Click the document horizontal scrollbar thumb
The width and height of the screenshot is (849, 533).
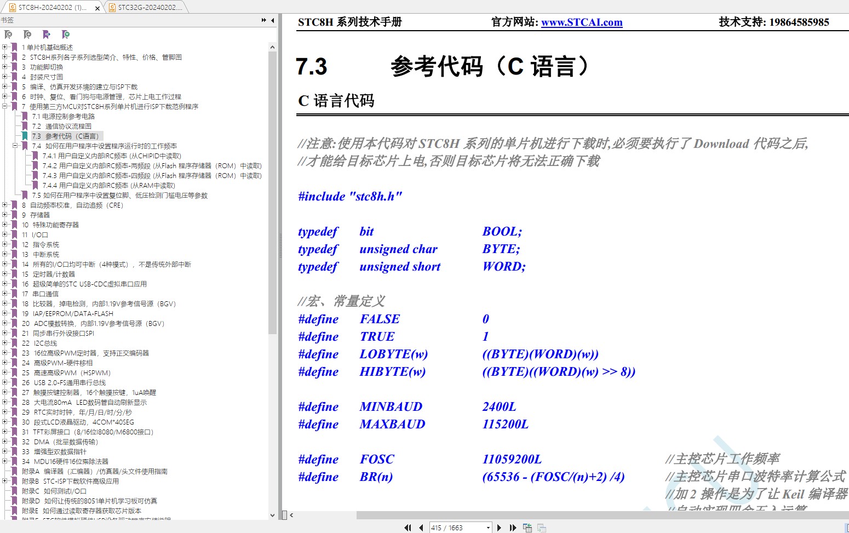click(603, 515)
